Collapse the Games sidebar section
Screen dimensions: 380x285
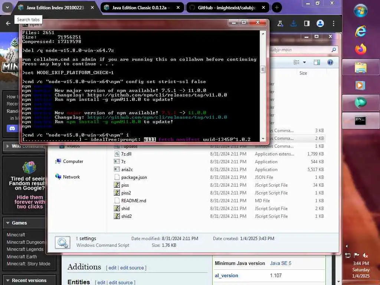pyautogui.click(x=8, y=223)
